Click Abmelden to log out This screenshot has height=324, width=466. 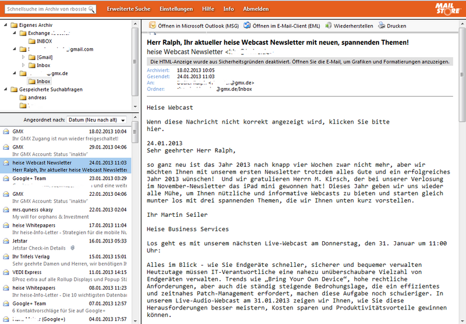256,9
